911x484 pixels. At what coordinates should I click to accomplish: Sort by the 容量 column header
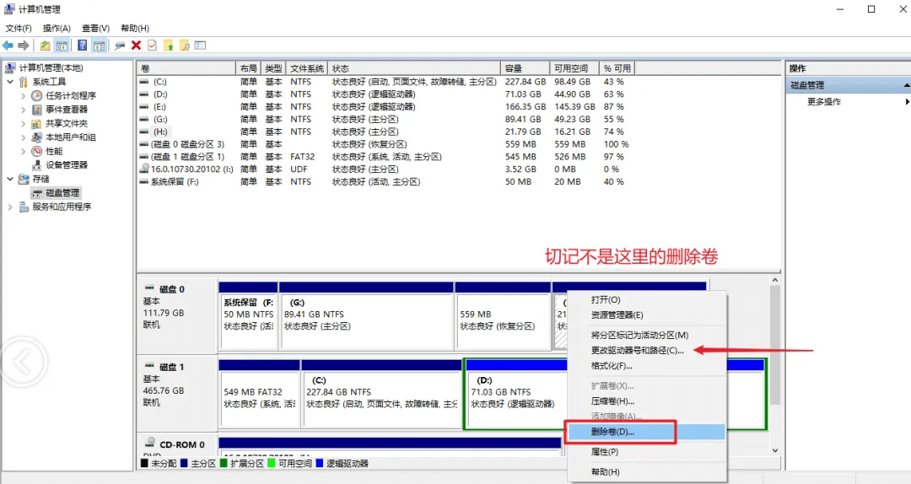(x=526, y=68)
